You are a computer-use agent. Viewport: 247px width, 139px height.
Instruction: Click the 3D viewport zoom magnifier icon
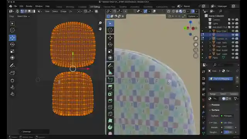click(x=196, y=39)
